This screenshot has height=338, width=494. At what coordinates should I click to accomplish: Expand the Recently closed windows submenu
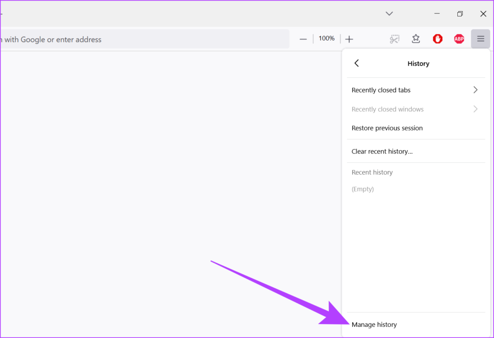click(475, 109)
